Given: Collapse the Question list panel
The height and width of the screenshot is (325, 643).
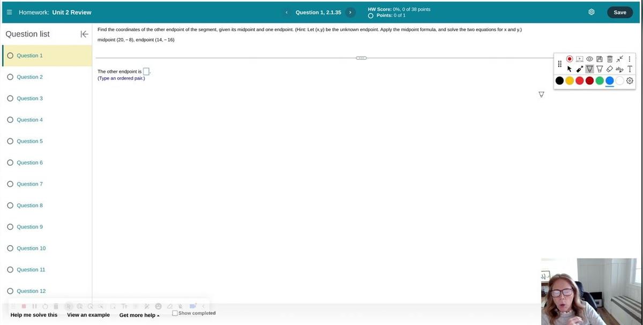Looking at the screenshot, I should pos(84,34).
